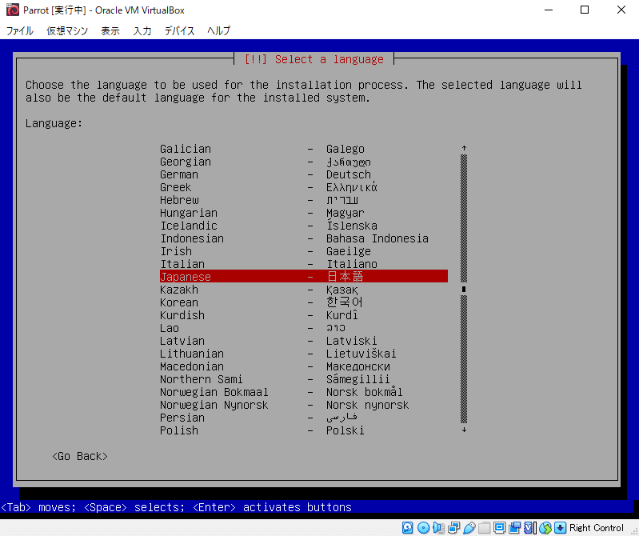The image size is (639, 536).
Task: Click the keyboard capture arrow icon
Action: click(x=561, y=528)
